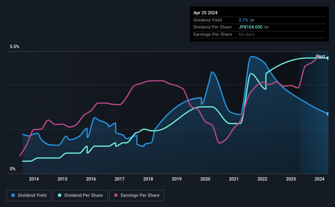
Task: Click the 2020 x-axis label
Action: point(205,179)
